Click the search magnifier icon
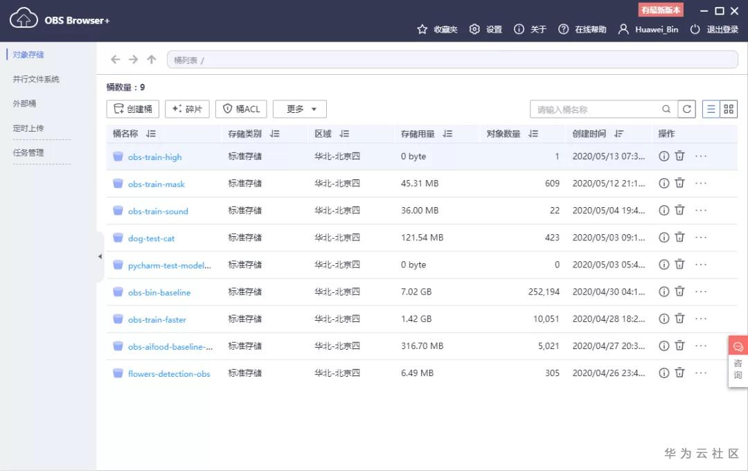This screenshot has width=748, height=471. 666,109
